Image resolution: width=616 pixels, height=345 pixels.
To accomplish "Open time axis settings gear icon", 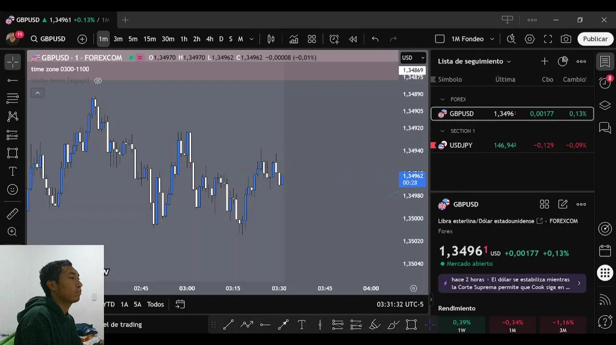I will [x=413, y=288].
